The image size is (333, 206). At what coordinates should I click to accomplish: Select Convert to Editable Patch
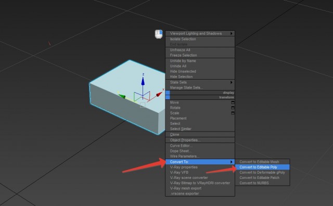(x=262, y=178)
